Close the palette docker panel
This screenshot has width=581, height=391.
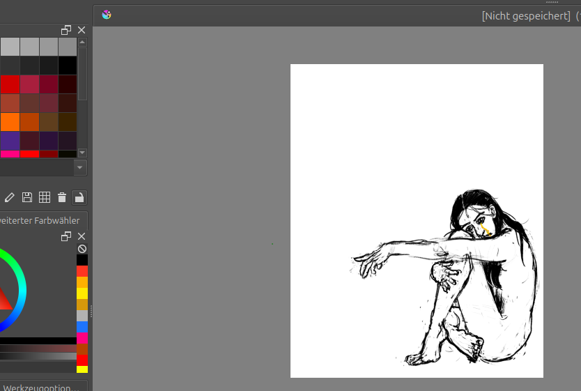(x=82, y=30)
